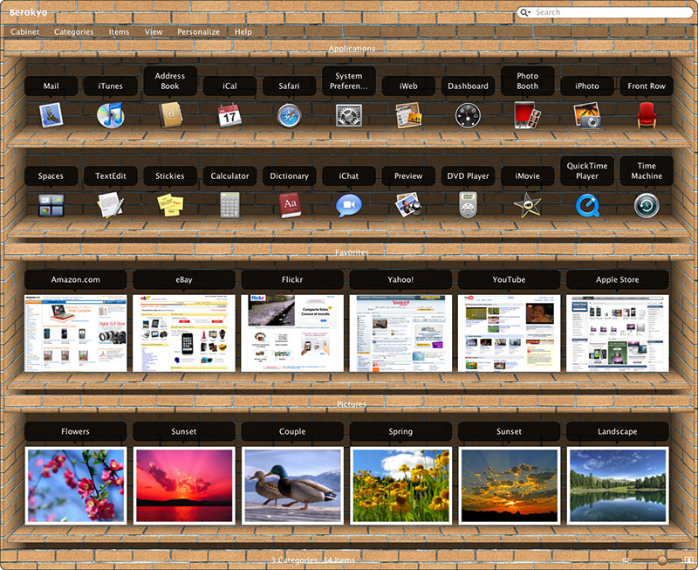The width and height of the screenshot is (698, 570).
Task: Expand the search magnifier options dropdown
Action: click(x=525, y=12)
